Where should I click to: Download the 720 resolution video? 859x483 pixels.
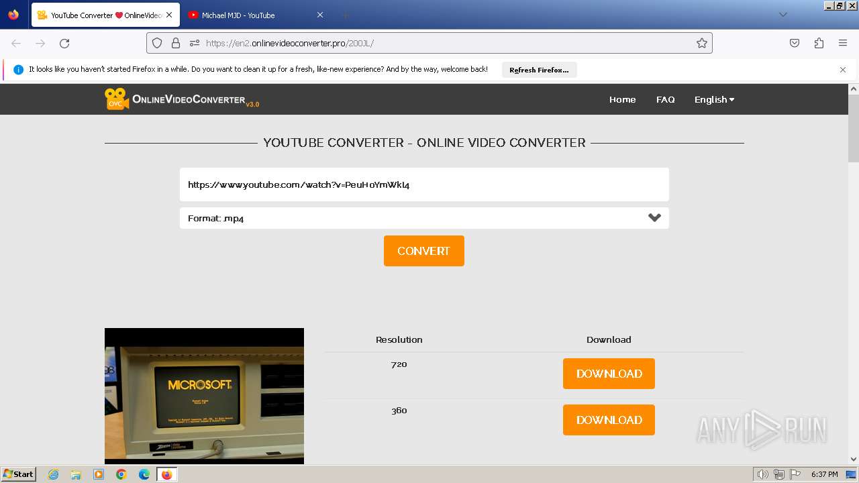(609, 374)
